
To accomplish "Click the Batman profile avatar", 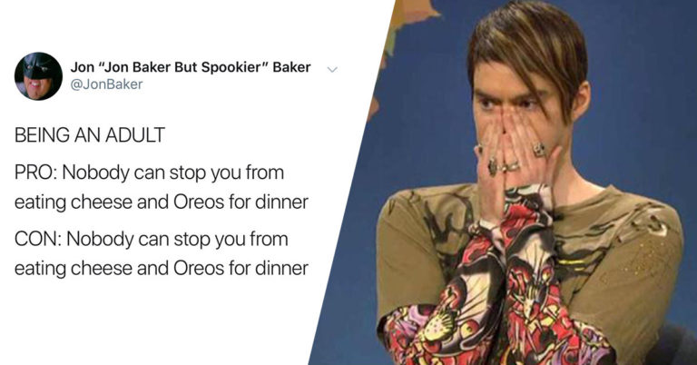I will point(38,76).
